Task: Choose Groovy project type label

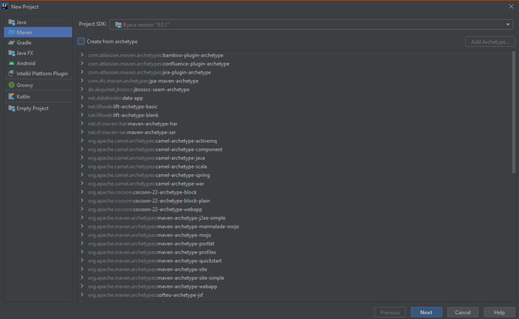Action: [x=25, y=85]
